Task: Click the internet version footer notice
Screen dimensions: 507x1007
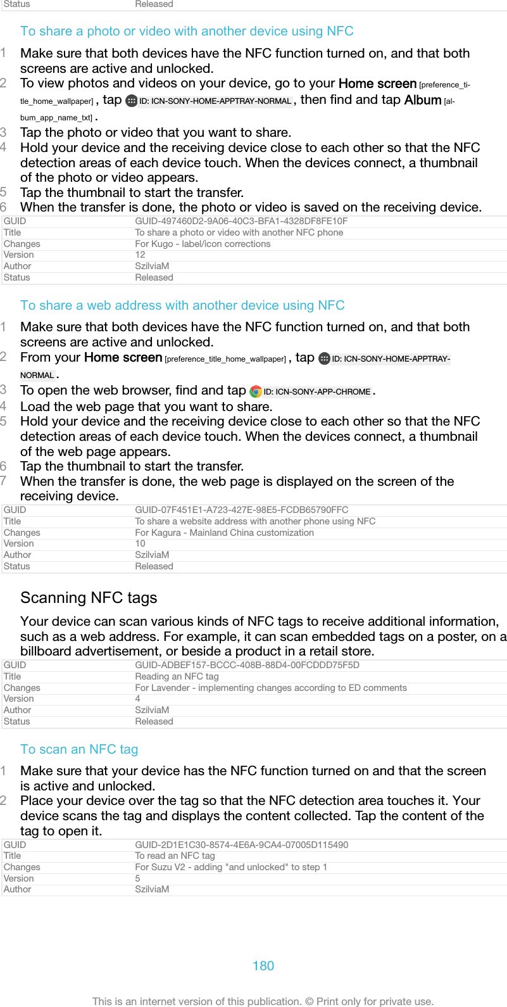Action: [263, 1001]
